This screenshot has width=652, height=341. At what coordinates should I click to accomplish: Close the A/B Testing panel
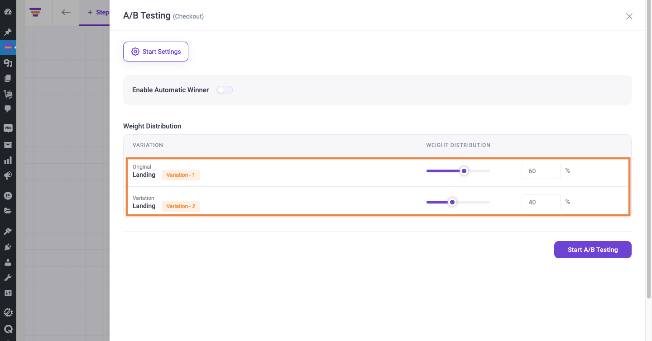[x=629, y=16]
